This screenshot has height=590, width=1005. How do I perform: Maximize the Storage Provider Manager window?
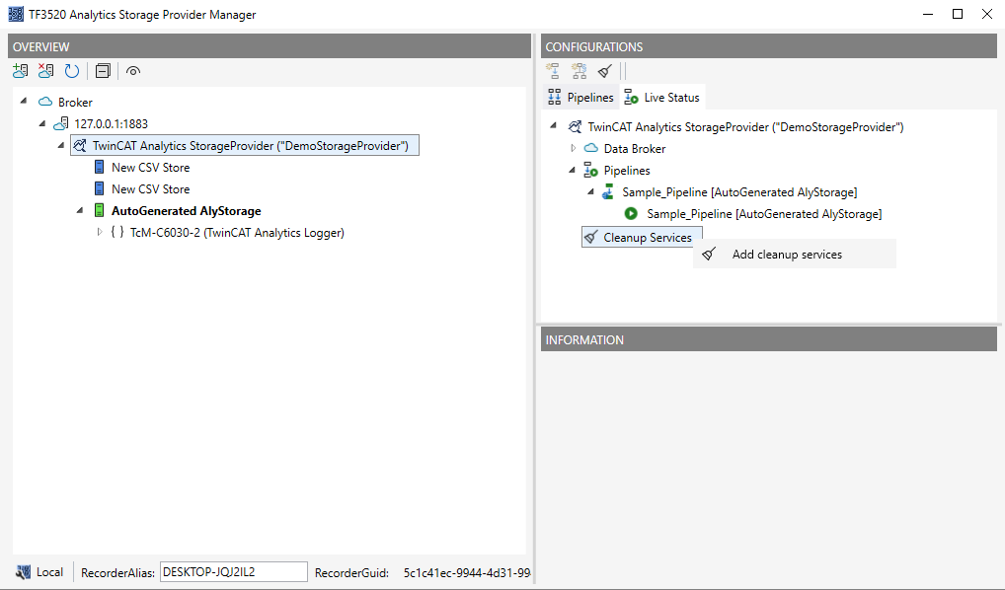click(x=958, y=14)
